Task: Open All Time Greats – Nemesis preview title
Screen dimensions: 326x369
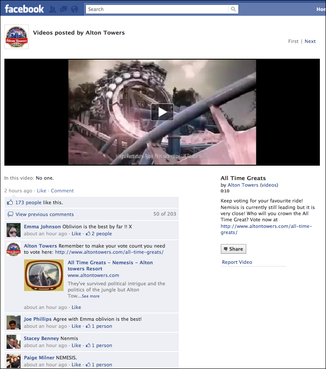Action: click(110, 266)
